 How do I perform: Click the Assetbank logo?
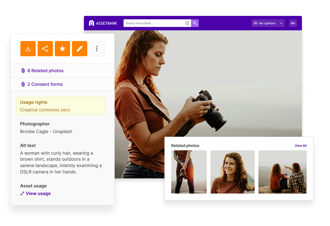(x=103, y=23)
